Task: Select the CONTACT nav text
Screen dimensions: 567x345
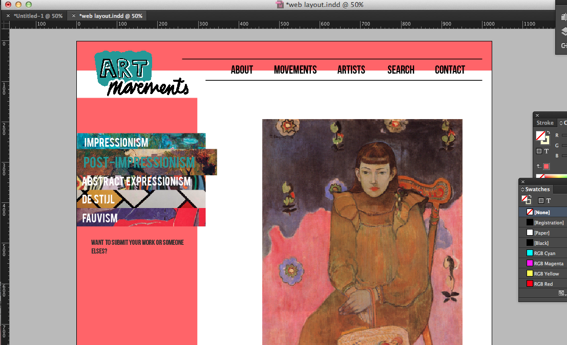Action: 450,70
